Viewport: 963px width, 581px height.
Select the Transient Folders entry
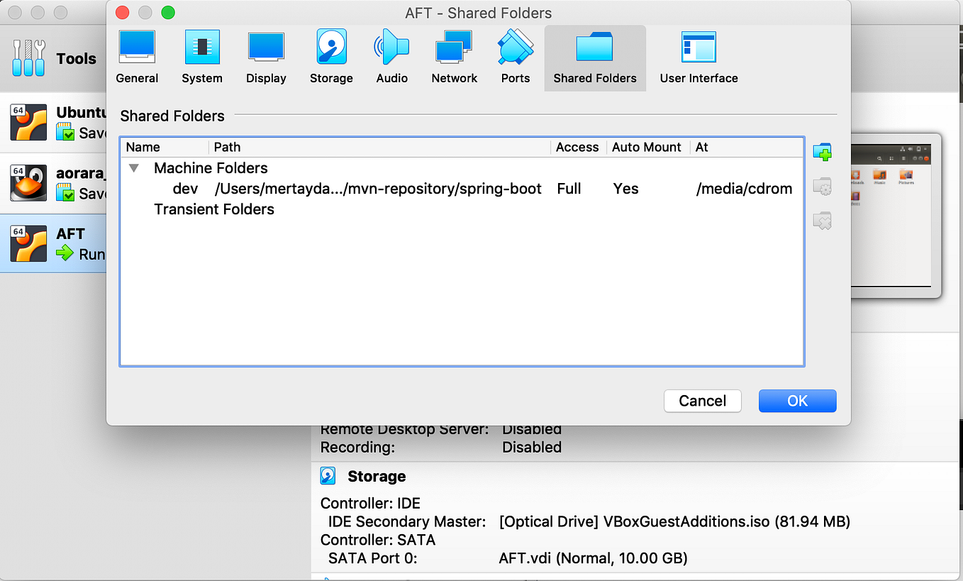(213, 209)
